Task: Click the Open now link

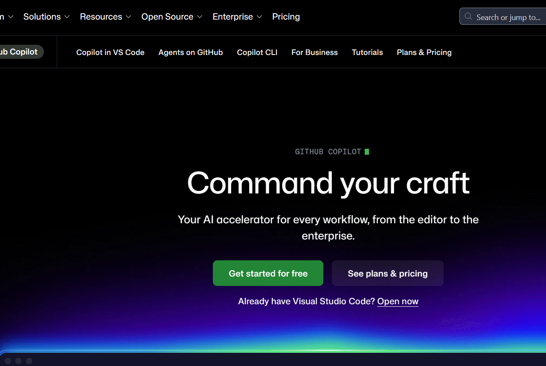Action: click(398, 301)
